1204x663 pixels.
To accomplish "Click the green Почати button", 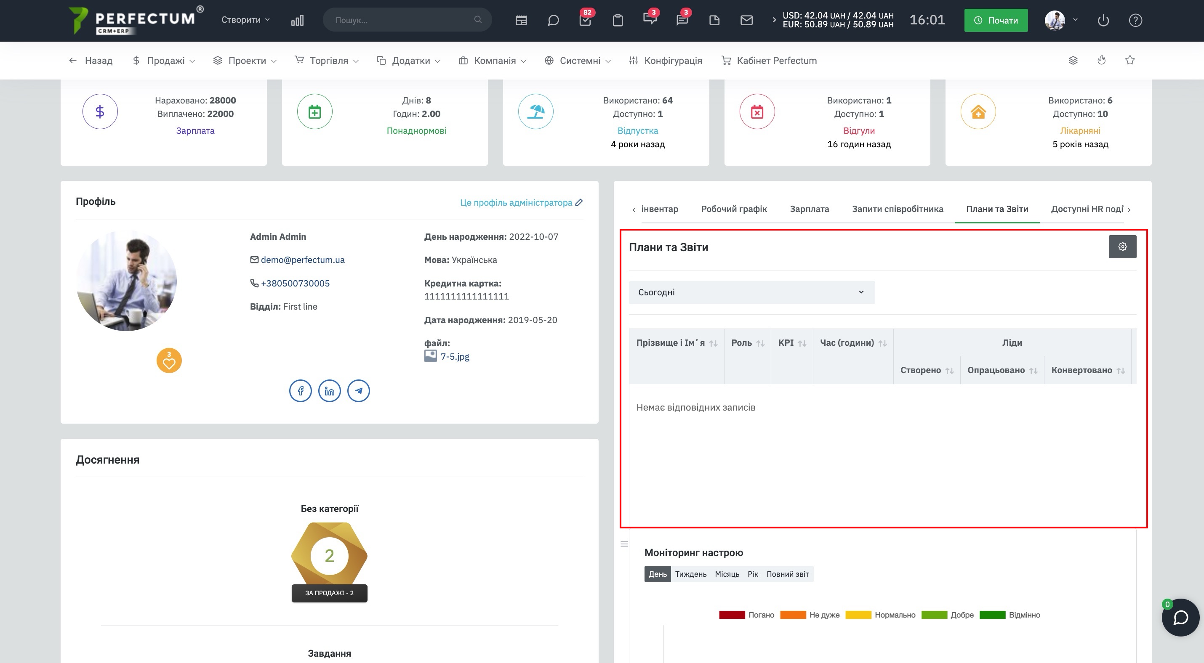I will pos(996,21).
